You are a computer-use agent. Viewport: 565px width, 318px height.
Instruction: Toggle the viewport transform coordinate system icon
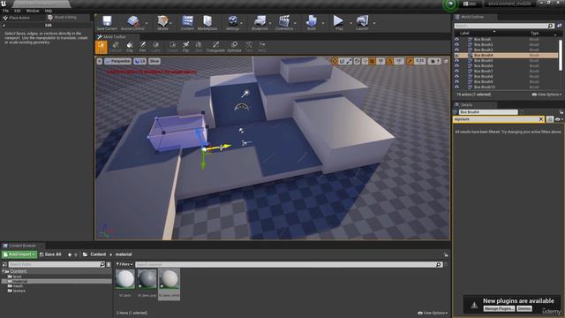tap(357, 61)
